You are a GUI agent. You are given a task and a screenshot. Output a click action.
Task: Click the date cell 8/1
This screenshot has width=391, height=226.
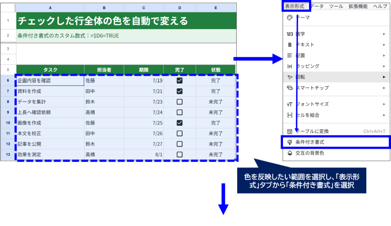(x=144, y=154)
